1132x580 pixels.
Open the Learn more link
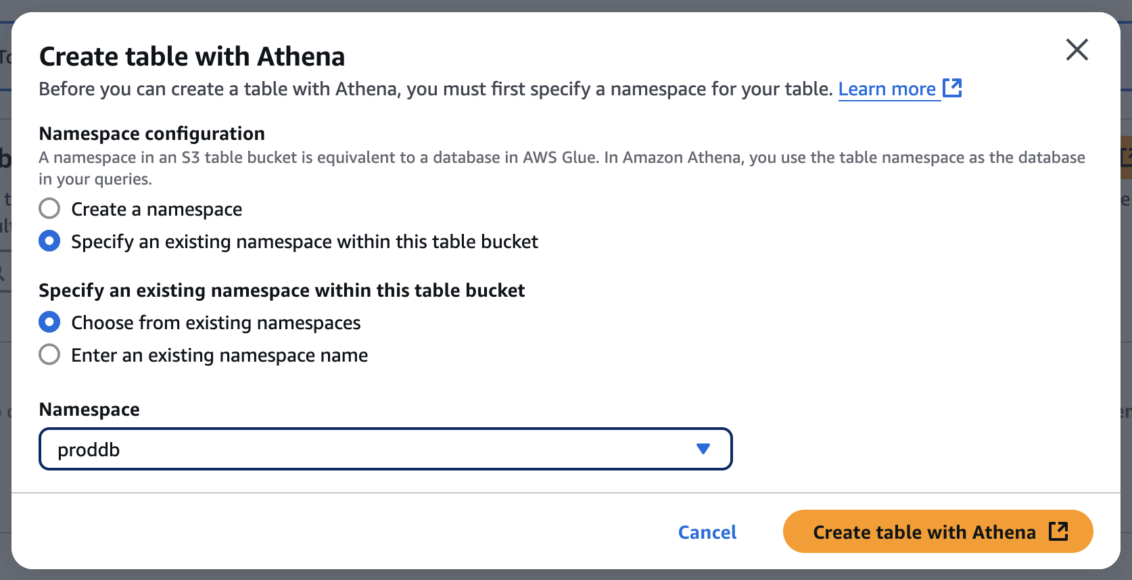tap(887, 89)
